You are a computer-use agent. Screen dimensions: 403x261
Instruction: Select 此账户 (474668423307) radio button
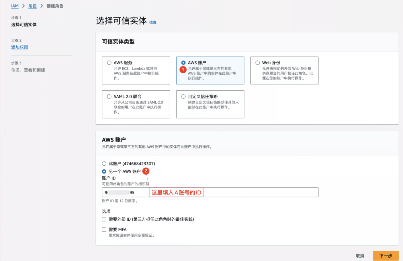(x=104, y=164)
